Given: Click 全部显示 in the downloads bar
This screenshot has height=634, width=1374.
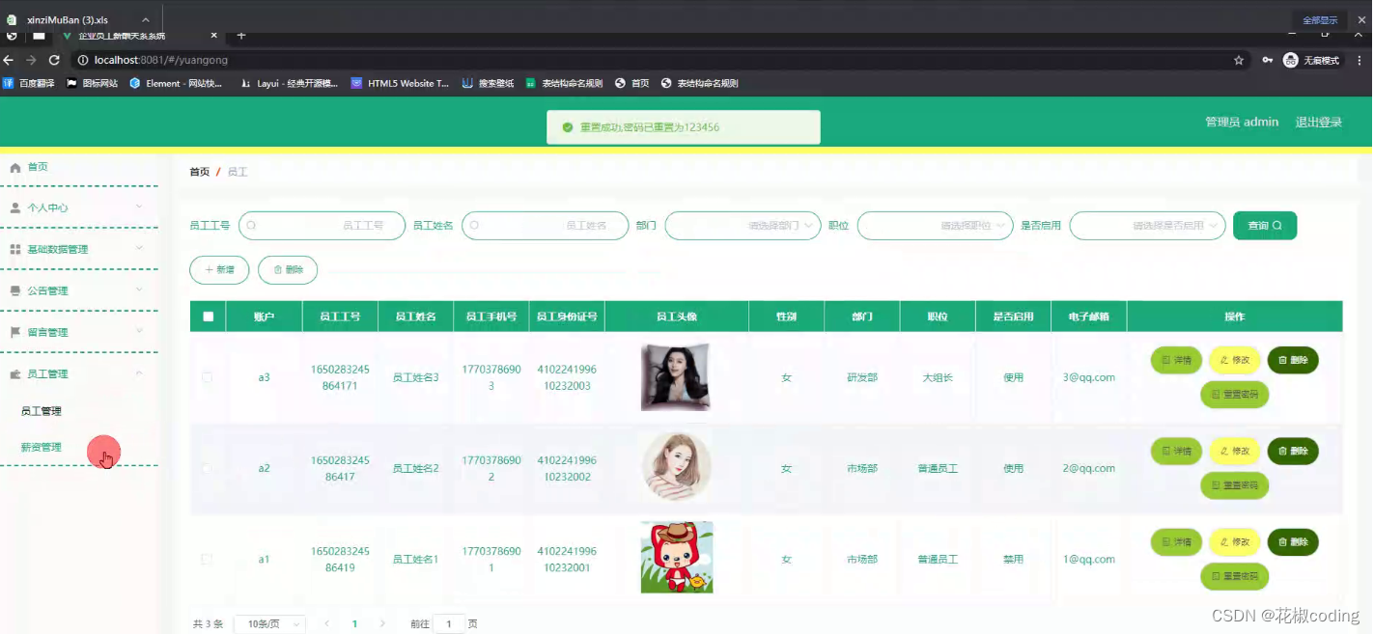Looking at the screenshot, I should pyautogui.click(x=1320, y=19).
